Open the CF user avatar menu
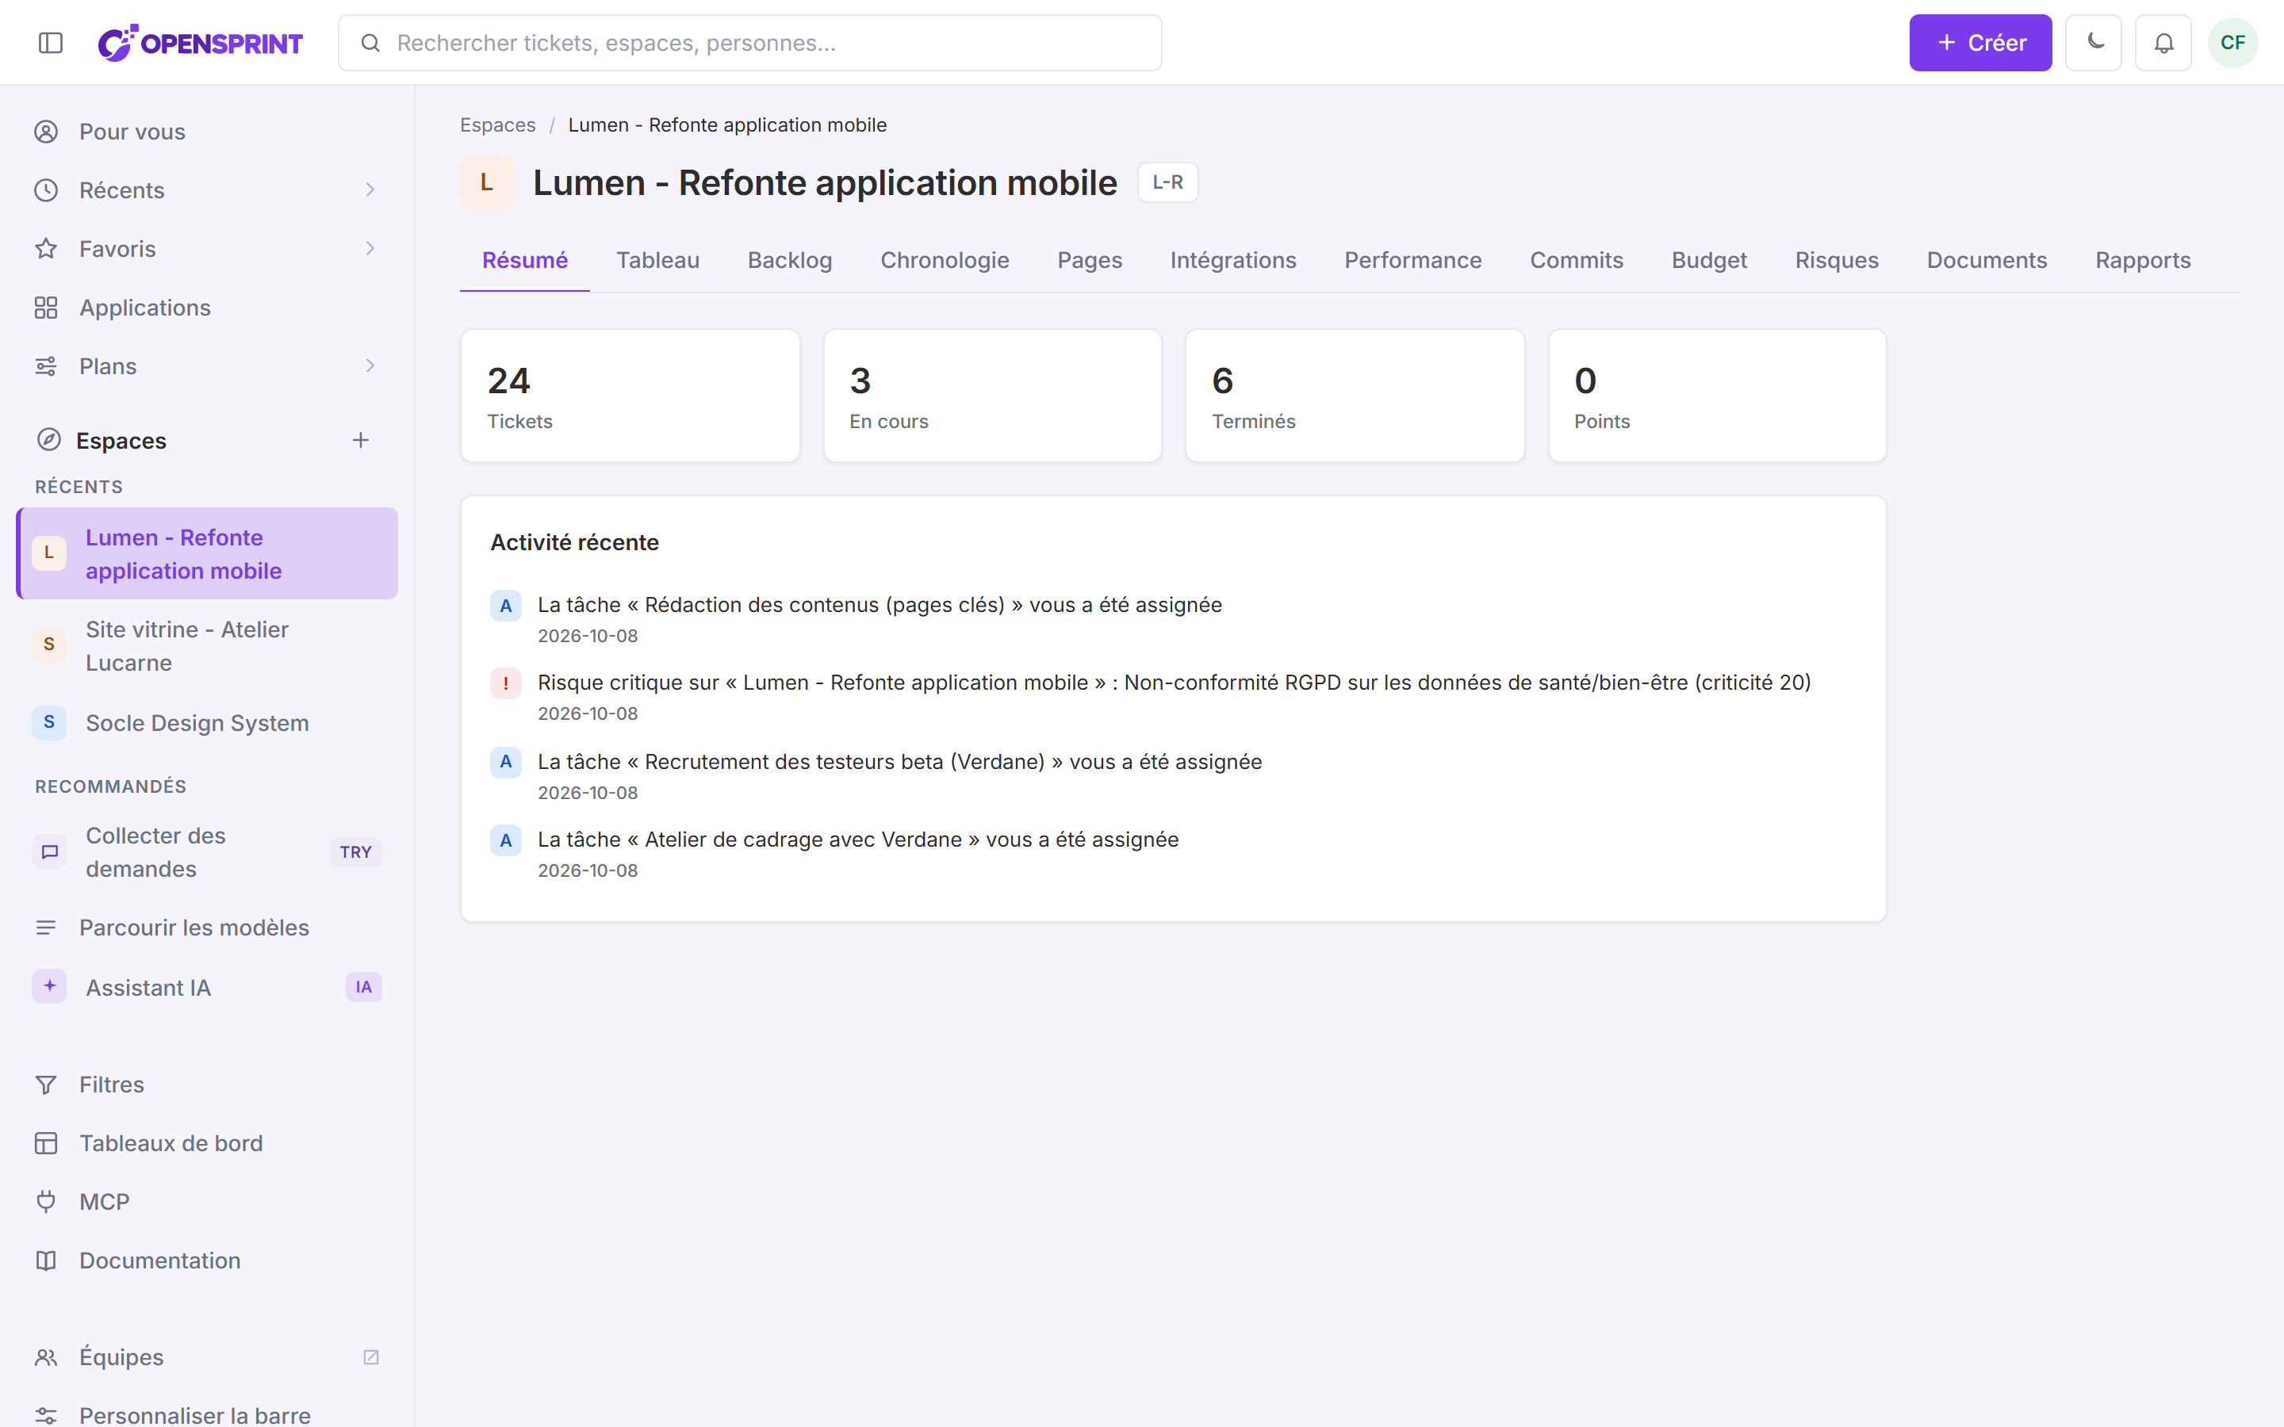The height and width of the screenshot is (1427, 2284). click(2232, 43)
